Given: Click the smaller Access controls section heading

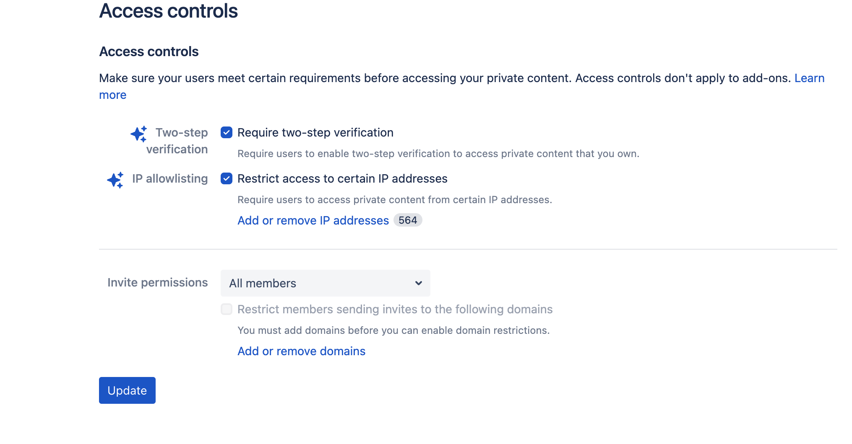Looking at the screenshot, I should click(x=149, y=52).
